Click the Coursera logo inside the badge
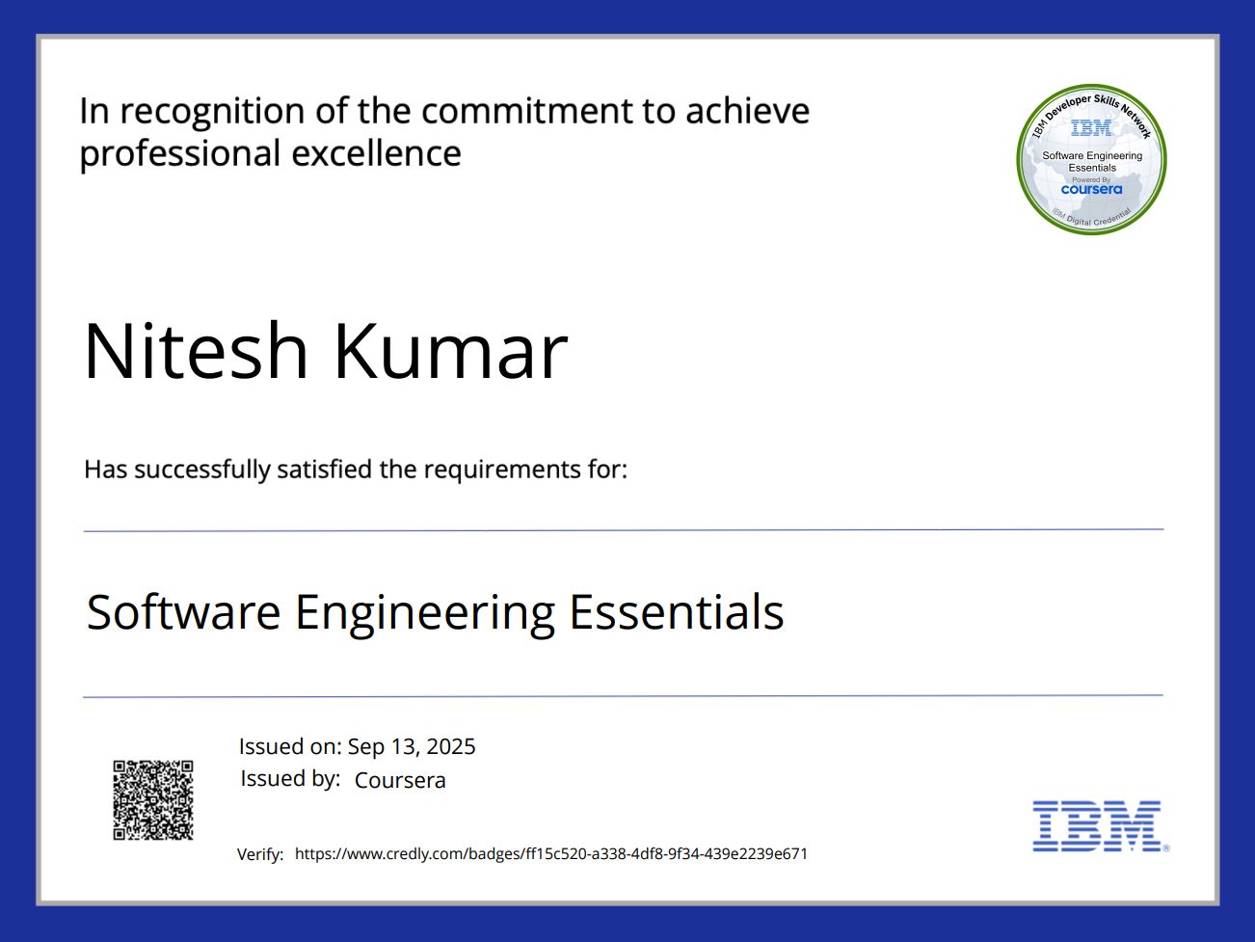Viewport: 1255px width, 942px height. 1091,190
